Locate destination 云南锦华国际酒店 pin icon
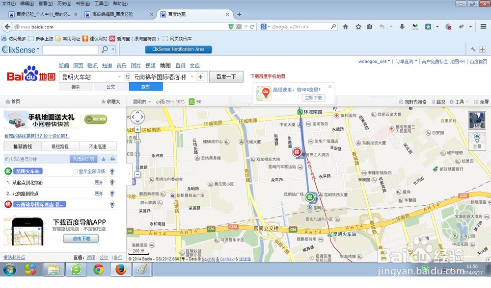Viewport: 491px width, 288px height. click(x=112, y=205)
